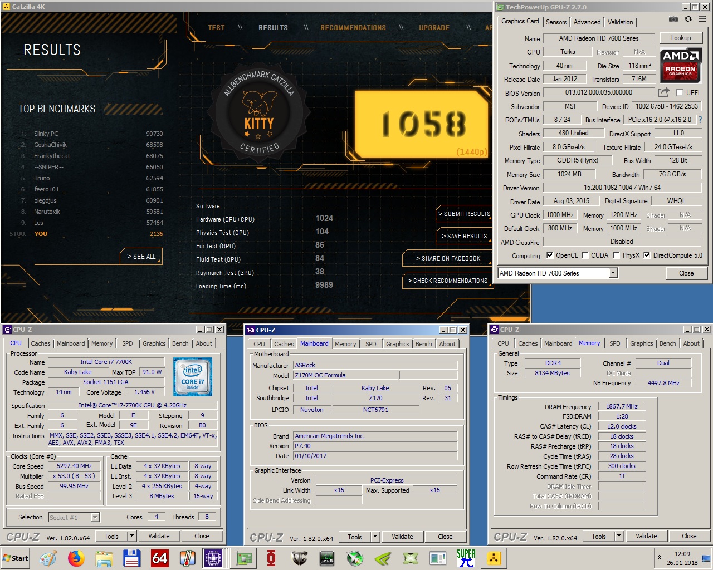
Task: Click the Lookup button in GPU-Z
Action: (x=681, y=38)
